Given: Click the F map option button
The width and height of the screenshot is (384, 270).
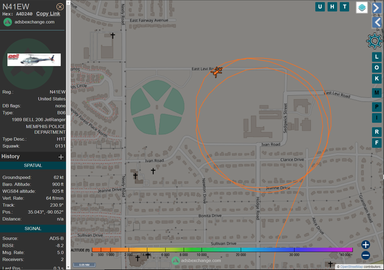Looking at the screenshot, I should pos(377,143).
